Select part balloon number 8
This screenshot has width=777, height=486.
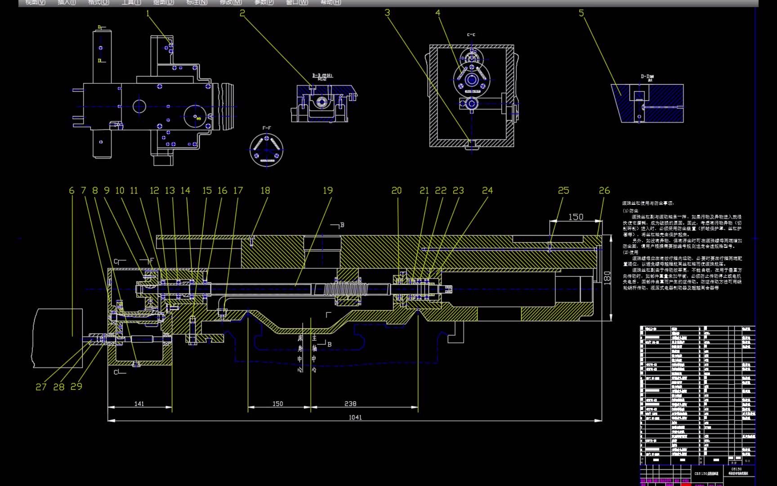point(95,191)
